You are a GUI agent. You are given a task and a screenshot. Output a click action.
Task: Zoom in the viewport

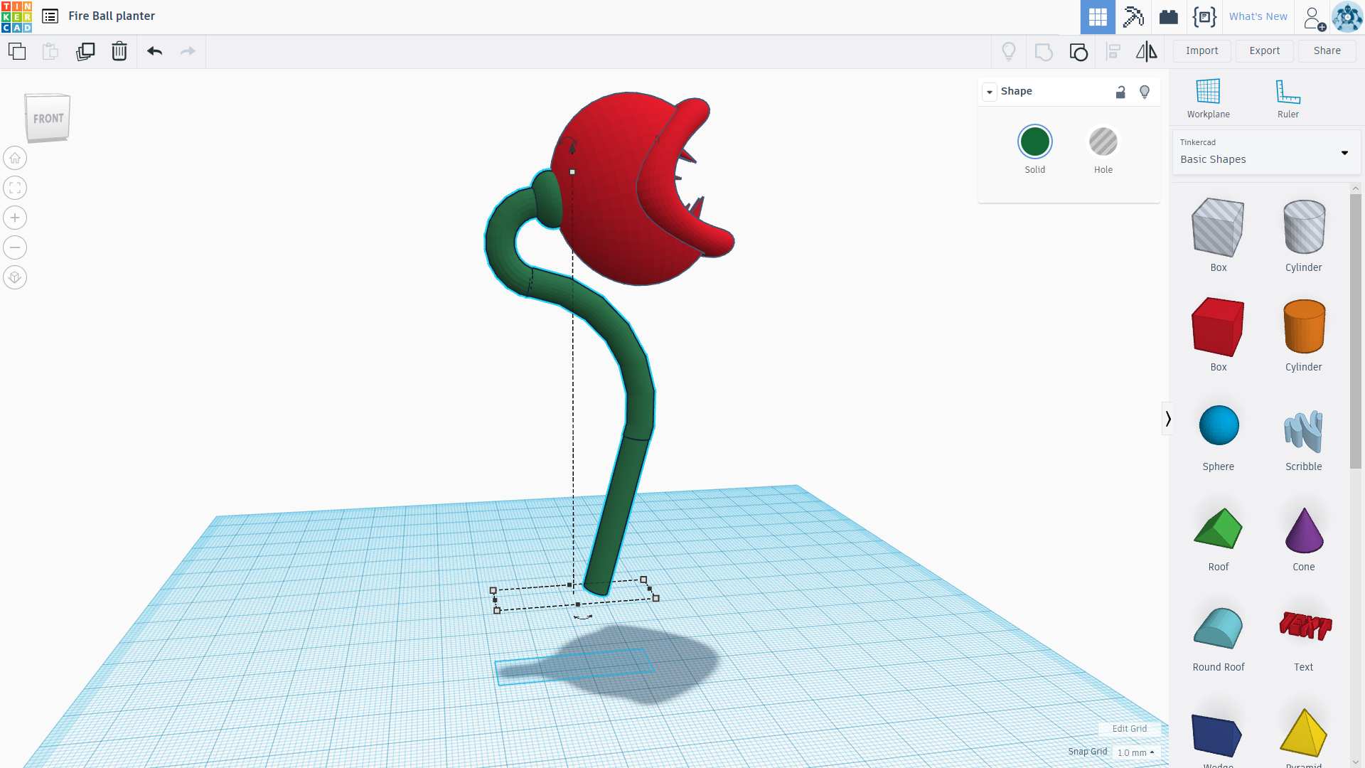pyautogui.click(x=15, y=218)
